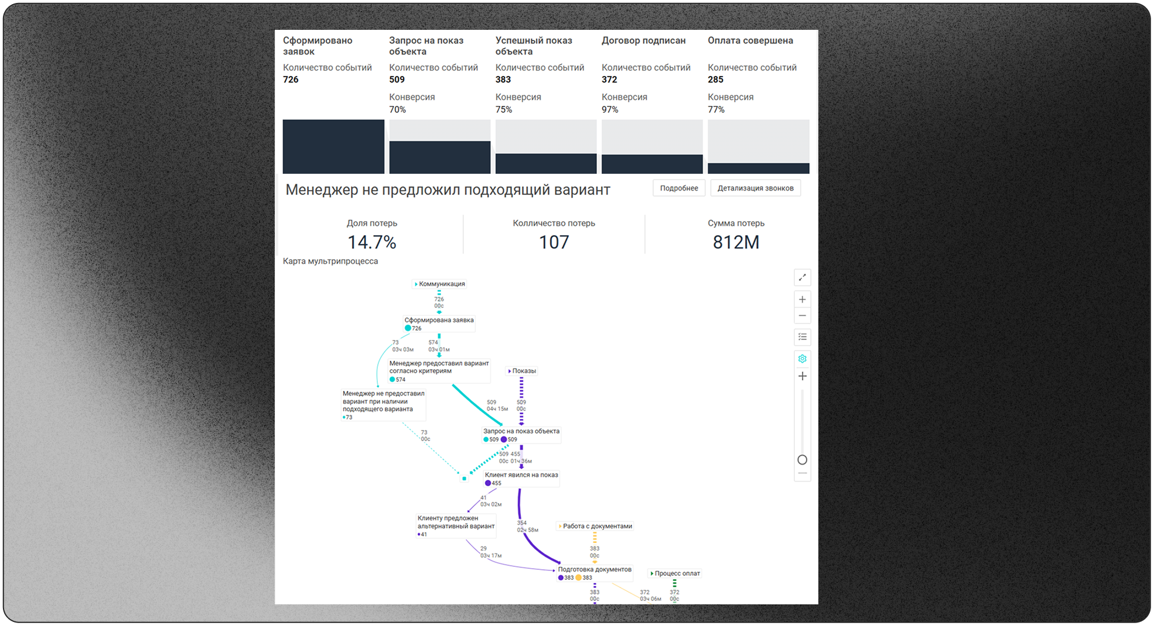Screen dimensions: 1154x626
Task: Expand the Показы process group
Action: tap(509, 371)
